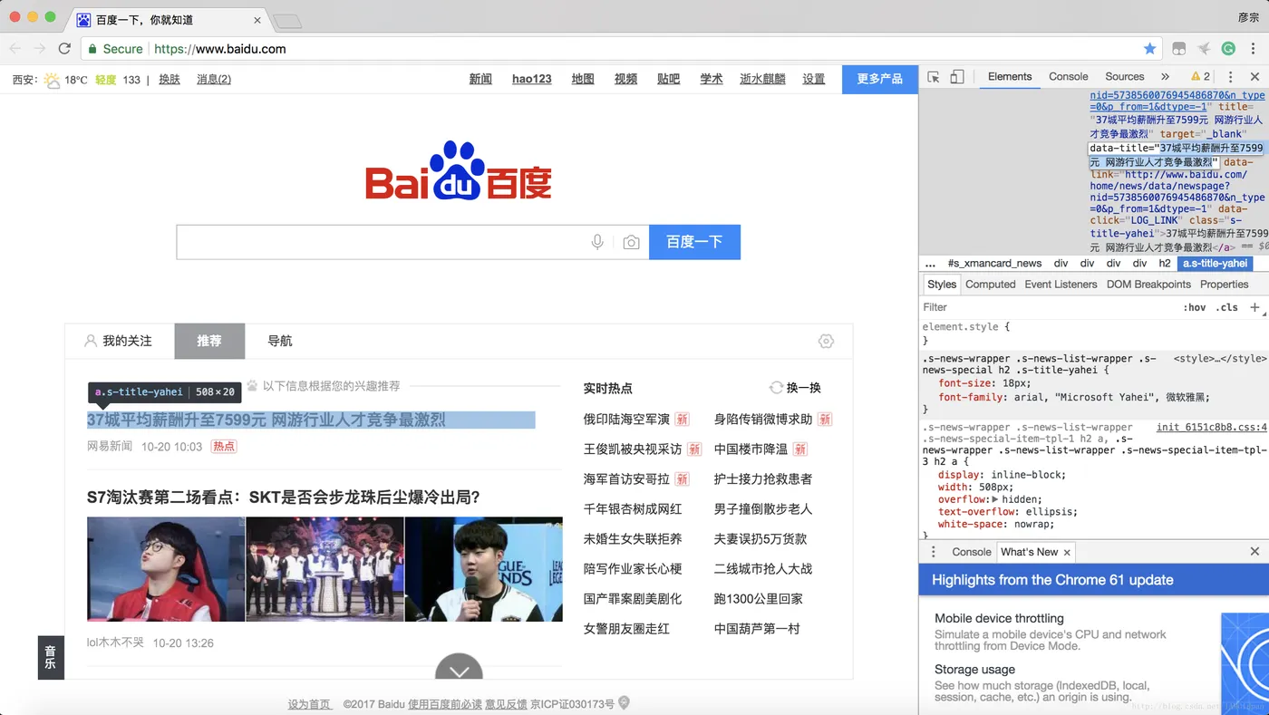Viewport: 1269px width, 715px height.
Task: Click the browser forward arrow
Action: coord(39,49)
